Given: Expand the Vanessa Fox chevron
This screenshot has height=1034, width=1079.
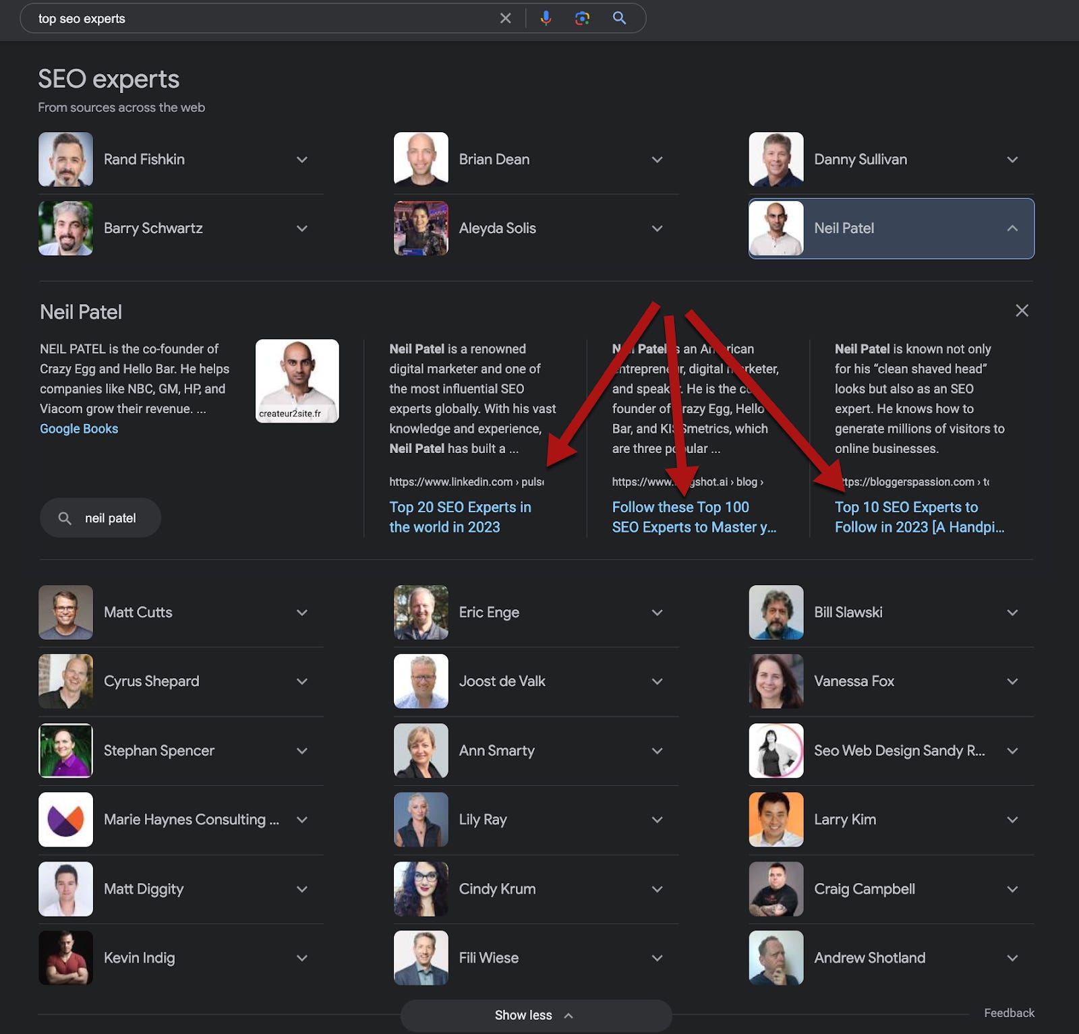Looking at the screenshot, I should (x=1012, y=681).
